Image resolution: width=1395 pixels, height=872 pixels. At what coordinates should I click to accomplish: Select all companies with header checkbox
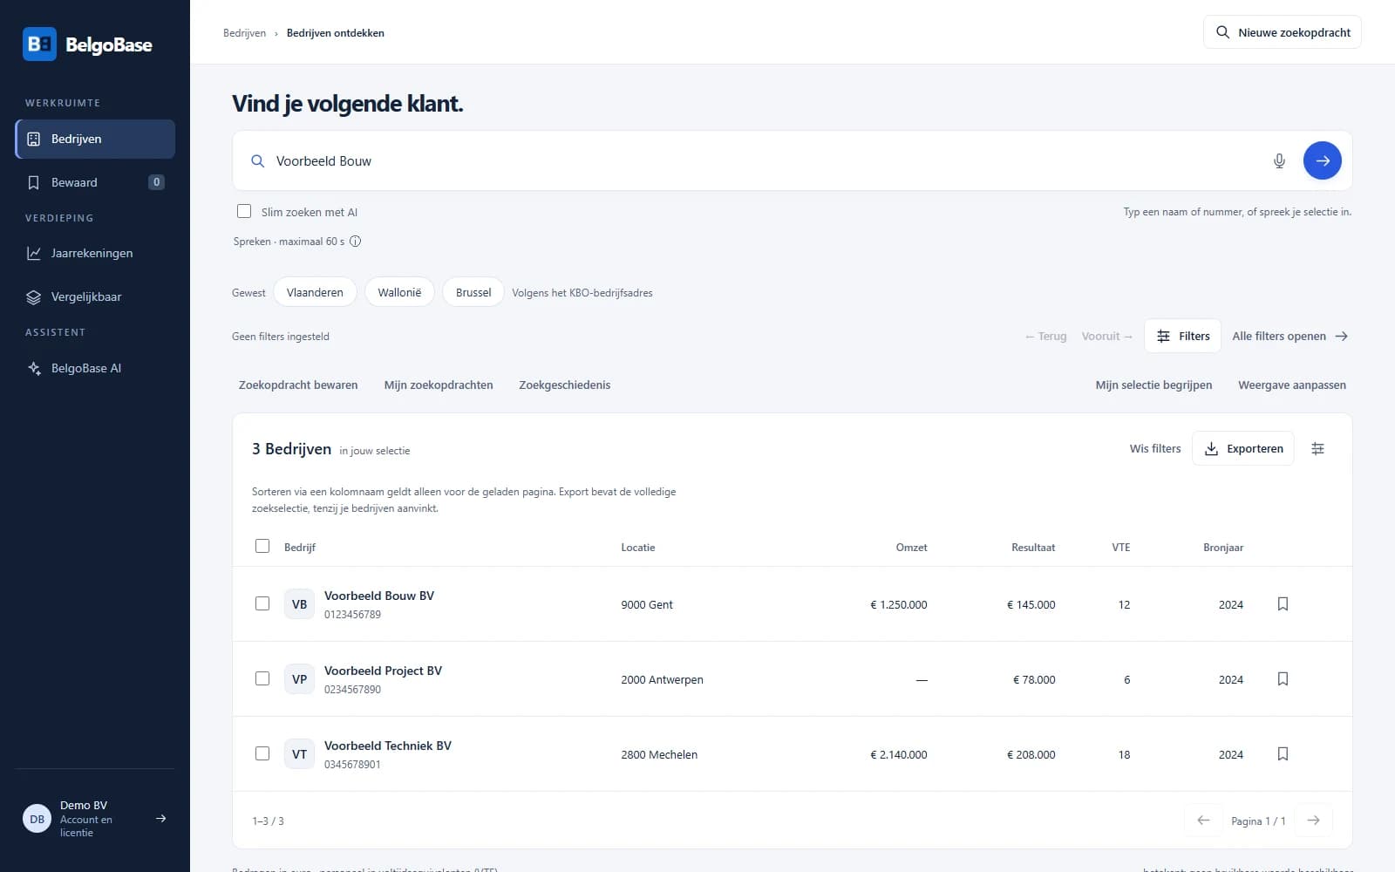click(262, 546)
